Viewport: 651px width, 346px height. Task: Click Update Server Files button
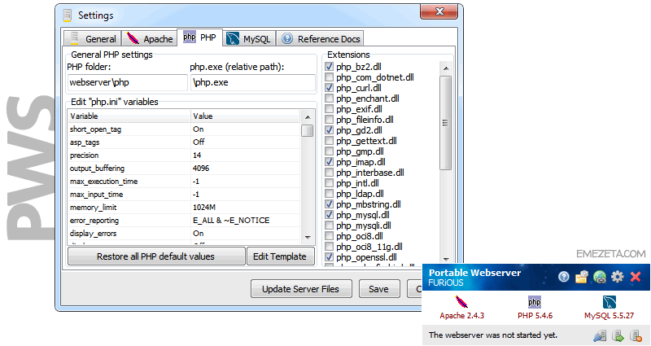click(301, 289)
